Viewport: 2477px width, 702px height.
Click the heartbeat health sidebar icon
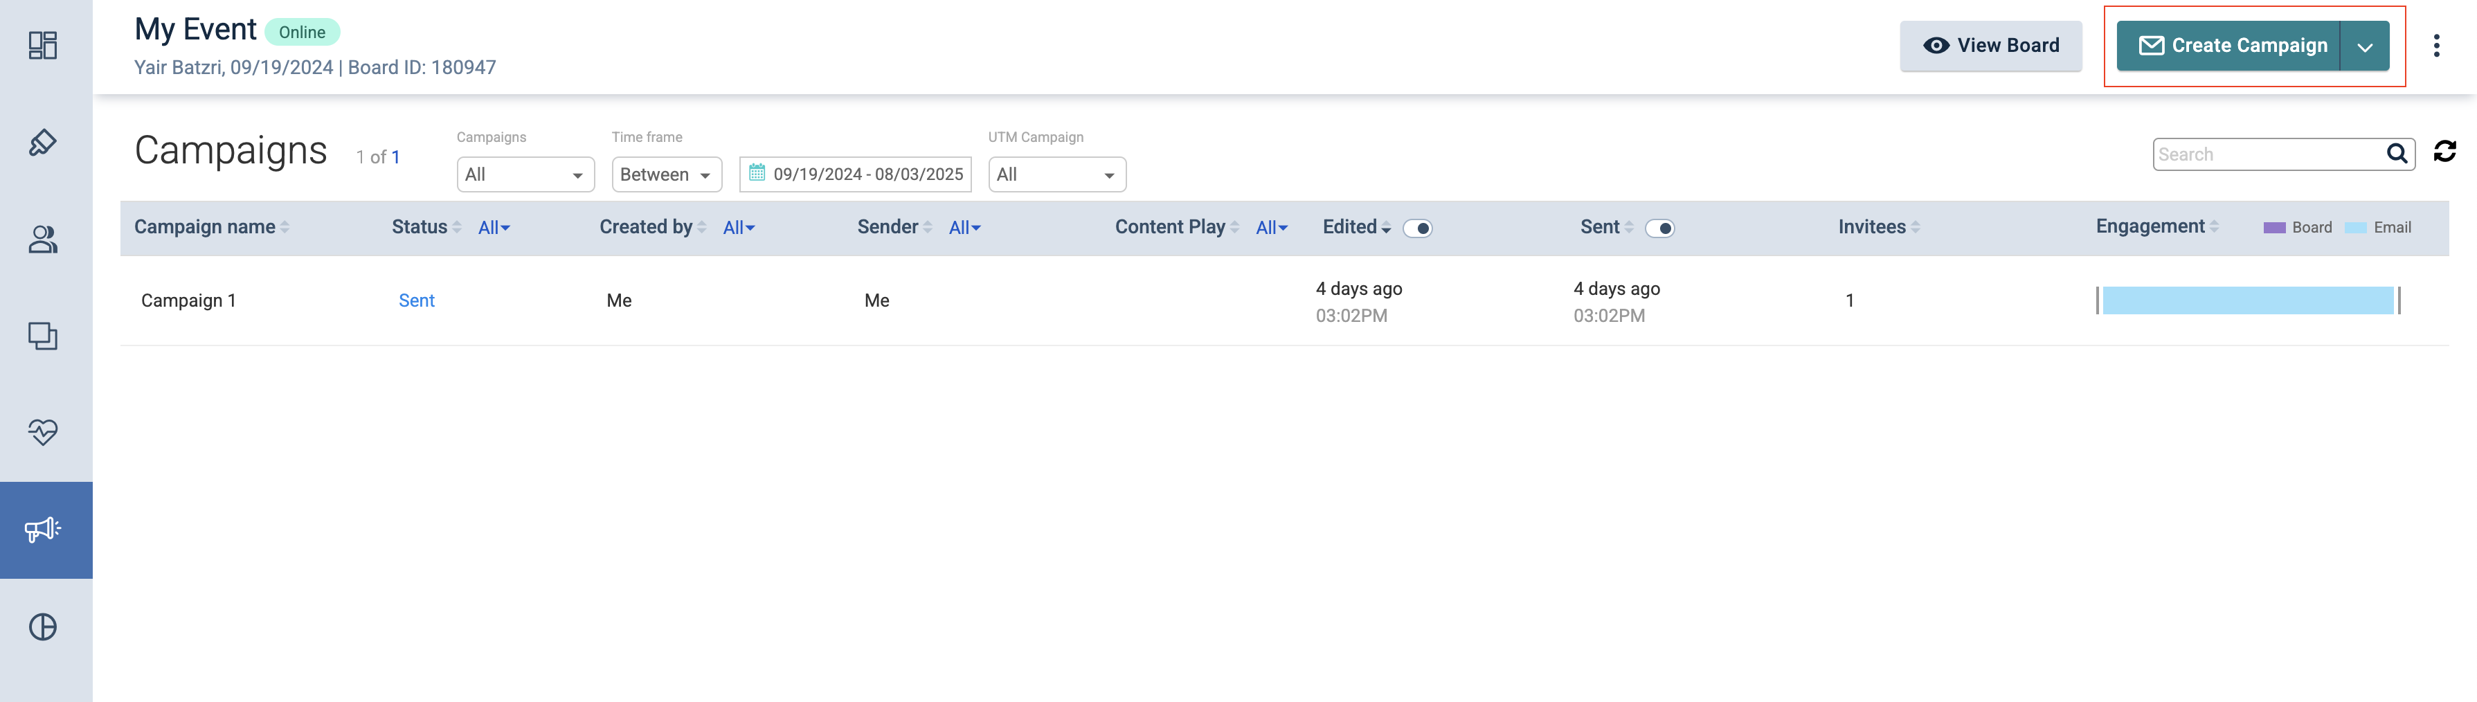42,432
